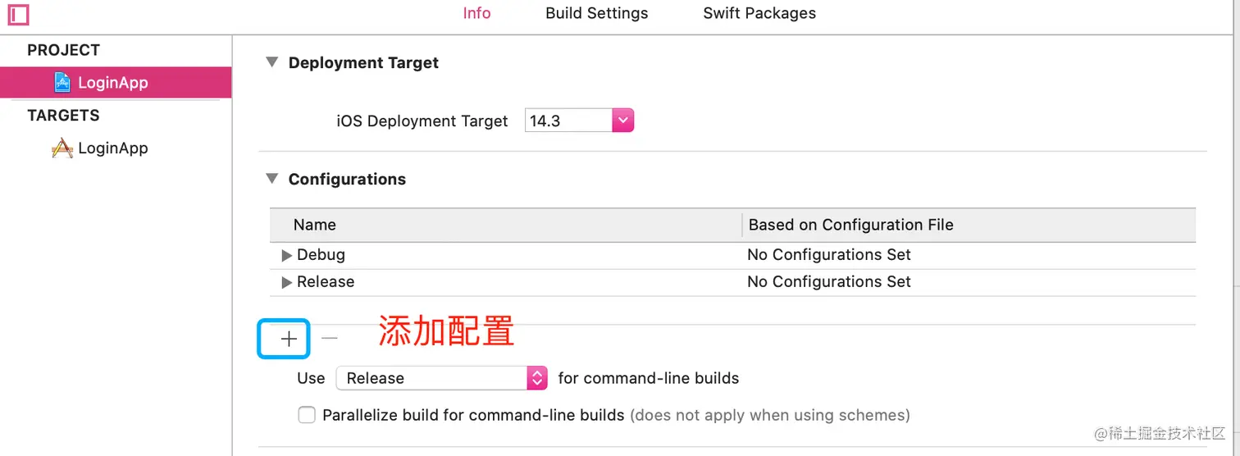Screen dimensions: 1240x456
Task: Toggle the sidebar panel icon
Action: coord(18,14)
